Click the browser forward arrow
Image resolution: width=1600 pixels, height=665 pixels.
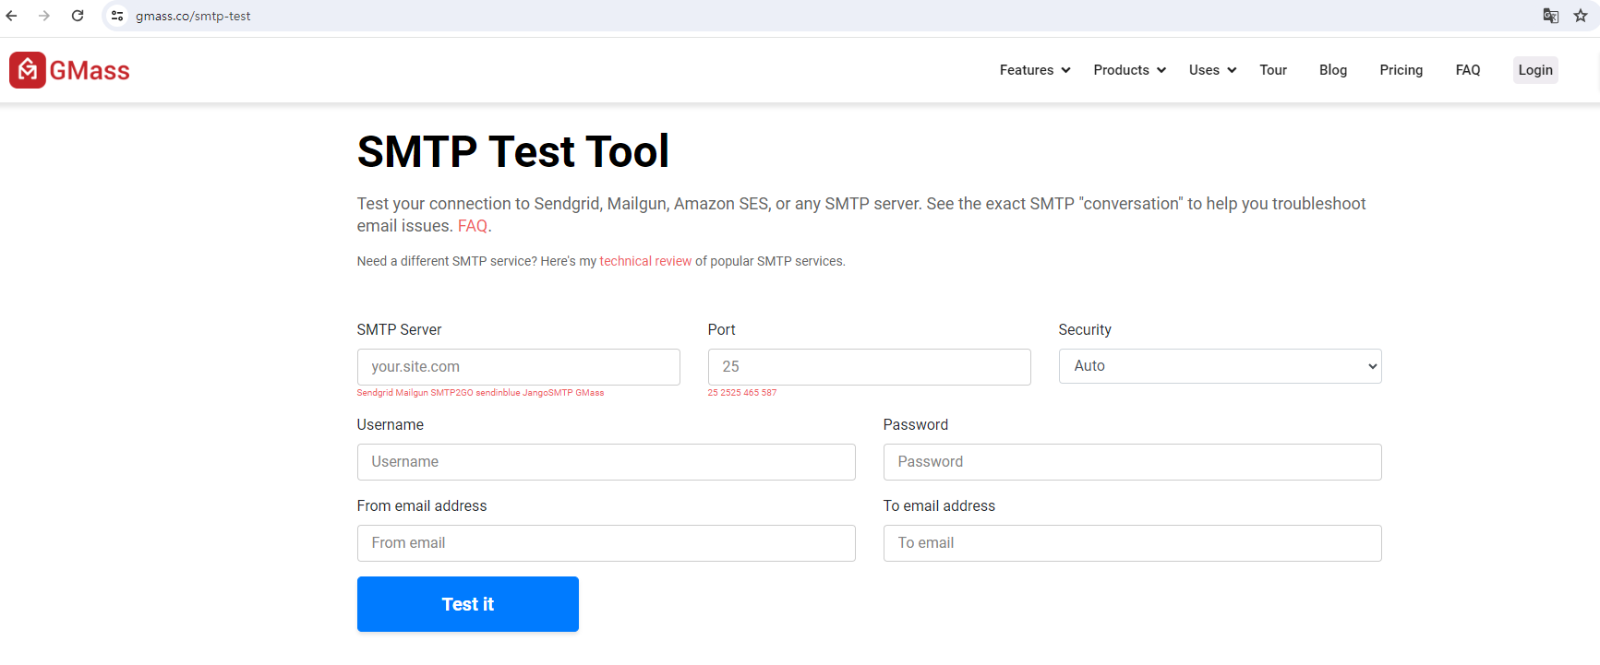[44, 16]
